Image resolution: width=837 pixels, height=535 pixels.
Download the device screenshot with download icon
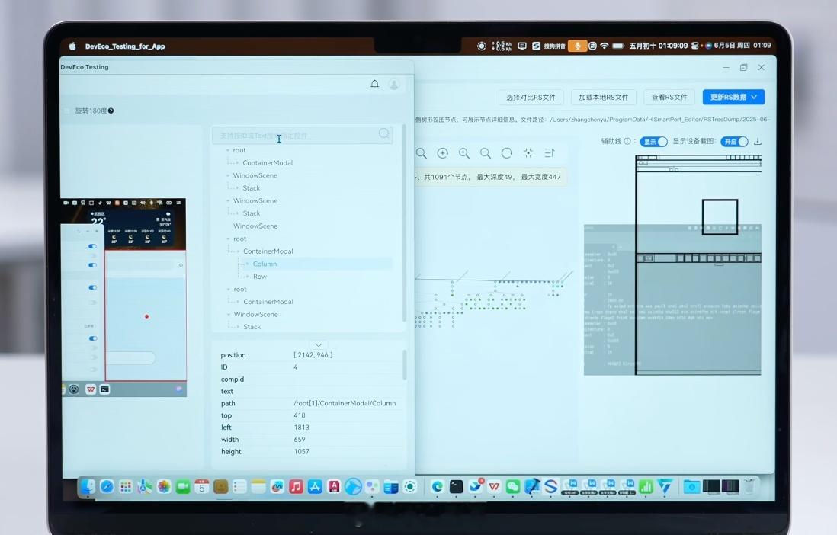(x=758, y=142)
